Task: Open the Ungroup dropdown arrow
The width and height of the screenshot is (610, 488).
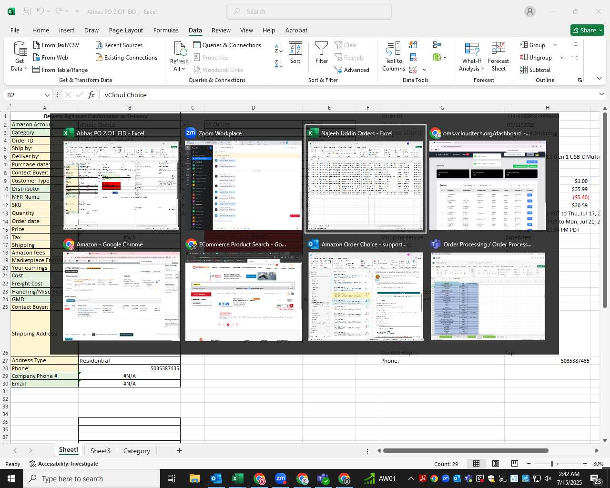Action: pos(561,57)
